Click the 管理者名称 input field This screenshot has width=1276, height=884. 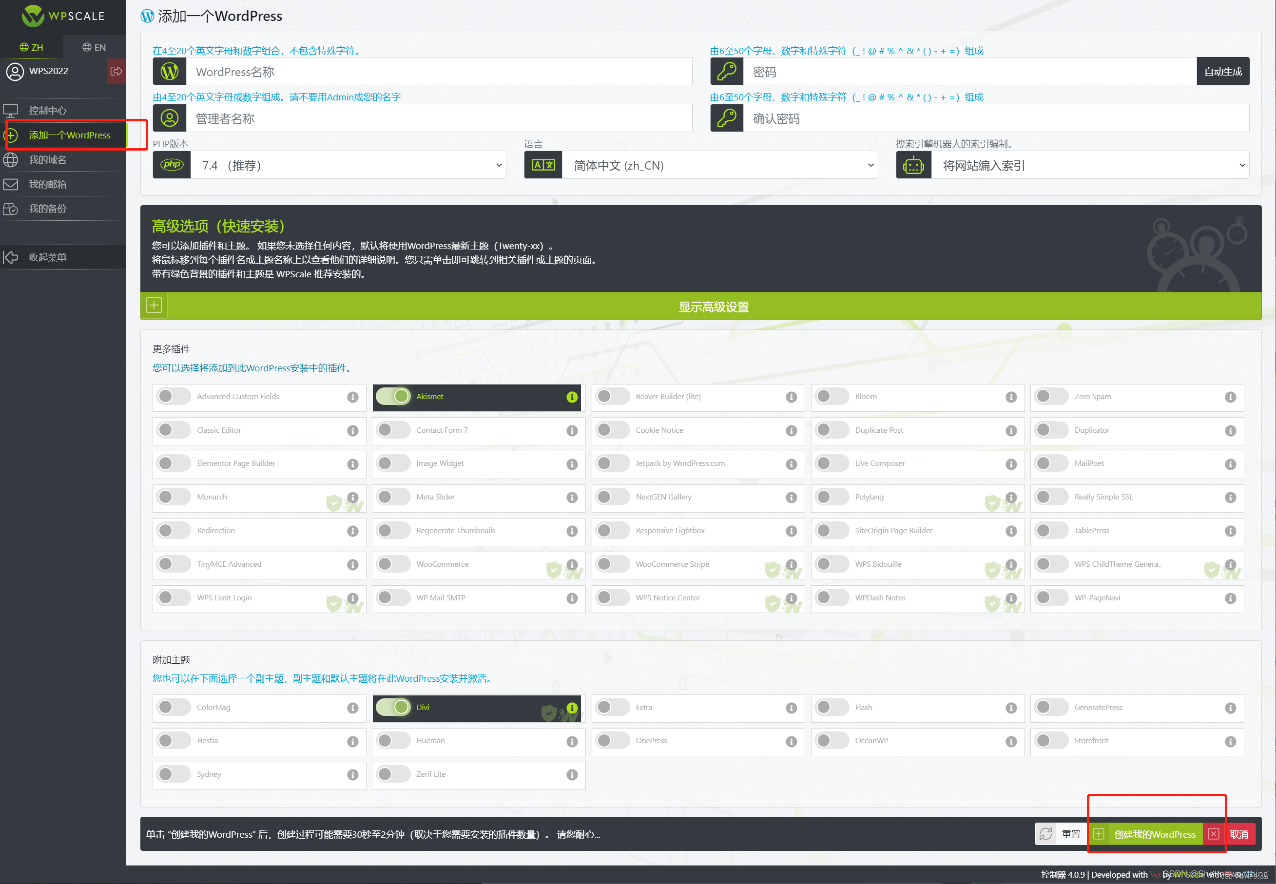[x=439, y=118]
